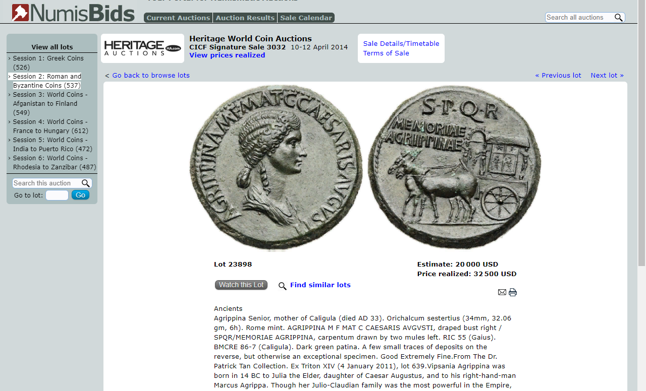Open Session 5: India to Puerto Rico
Image resolution: width=646 pixels, height=391 pixels.
click(52, 144)
